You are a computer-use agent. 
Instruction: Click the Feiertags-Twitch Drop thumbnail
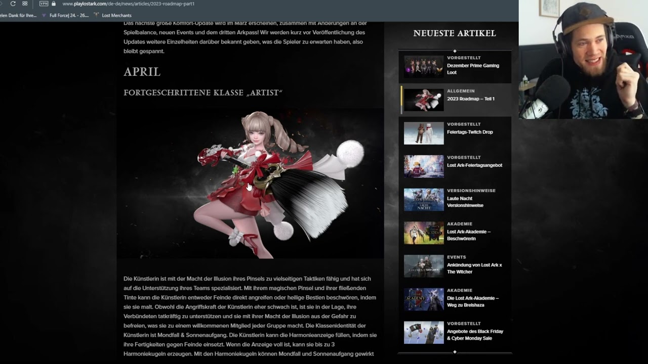coord(424,133)
